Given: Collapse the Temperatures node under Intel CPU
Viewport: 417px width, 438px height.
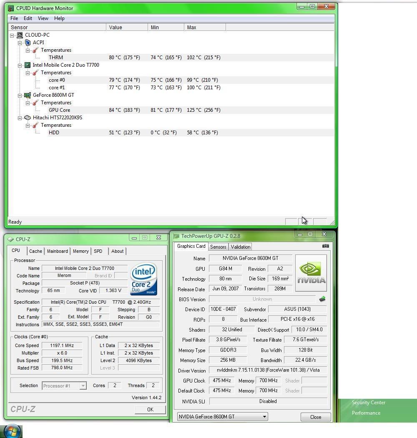Looking at the screenshot, I should point(28,73).
